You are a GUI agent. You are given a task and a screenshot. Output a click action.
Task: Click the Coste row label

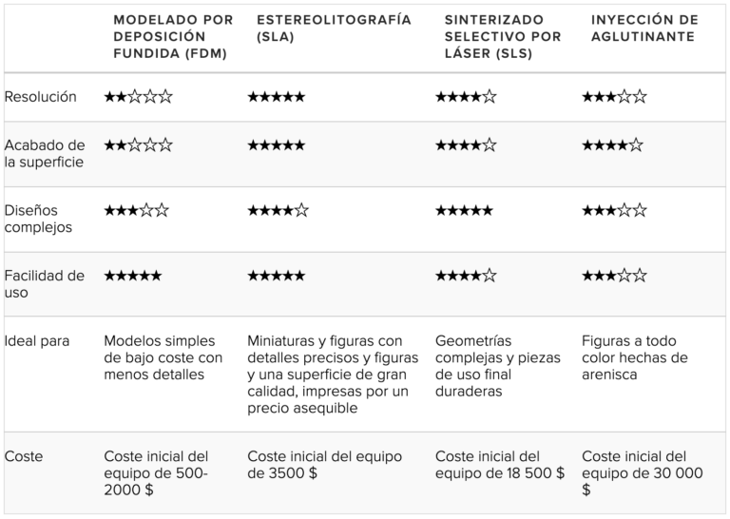pyautogui.click(x=24, y=456)
